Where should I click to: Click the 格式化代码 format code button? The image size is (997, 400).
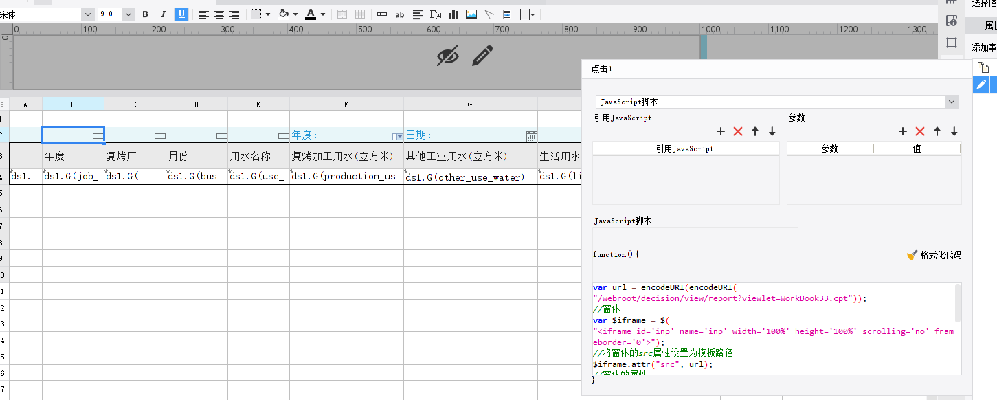(934, 255)
